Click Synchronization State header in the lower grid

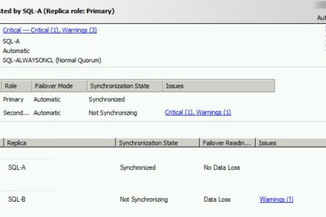[148, 143]
